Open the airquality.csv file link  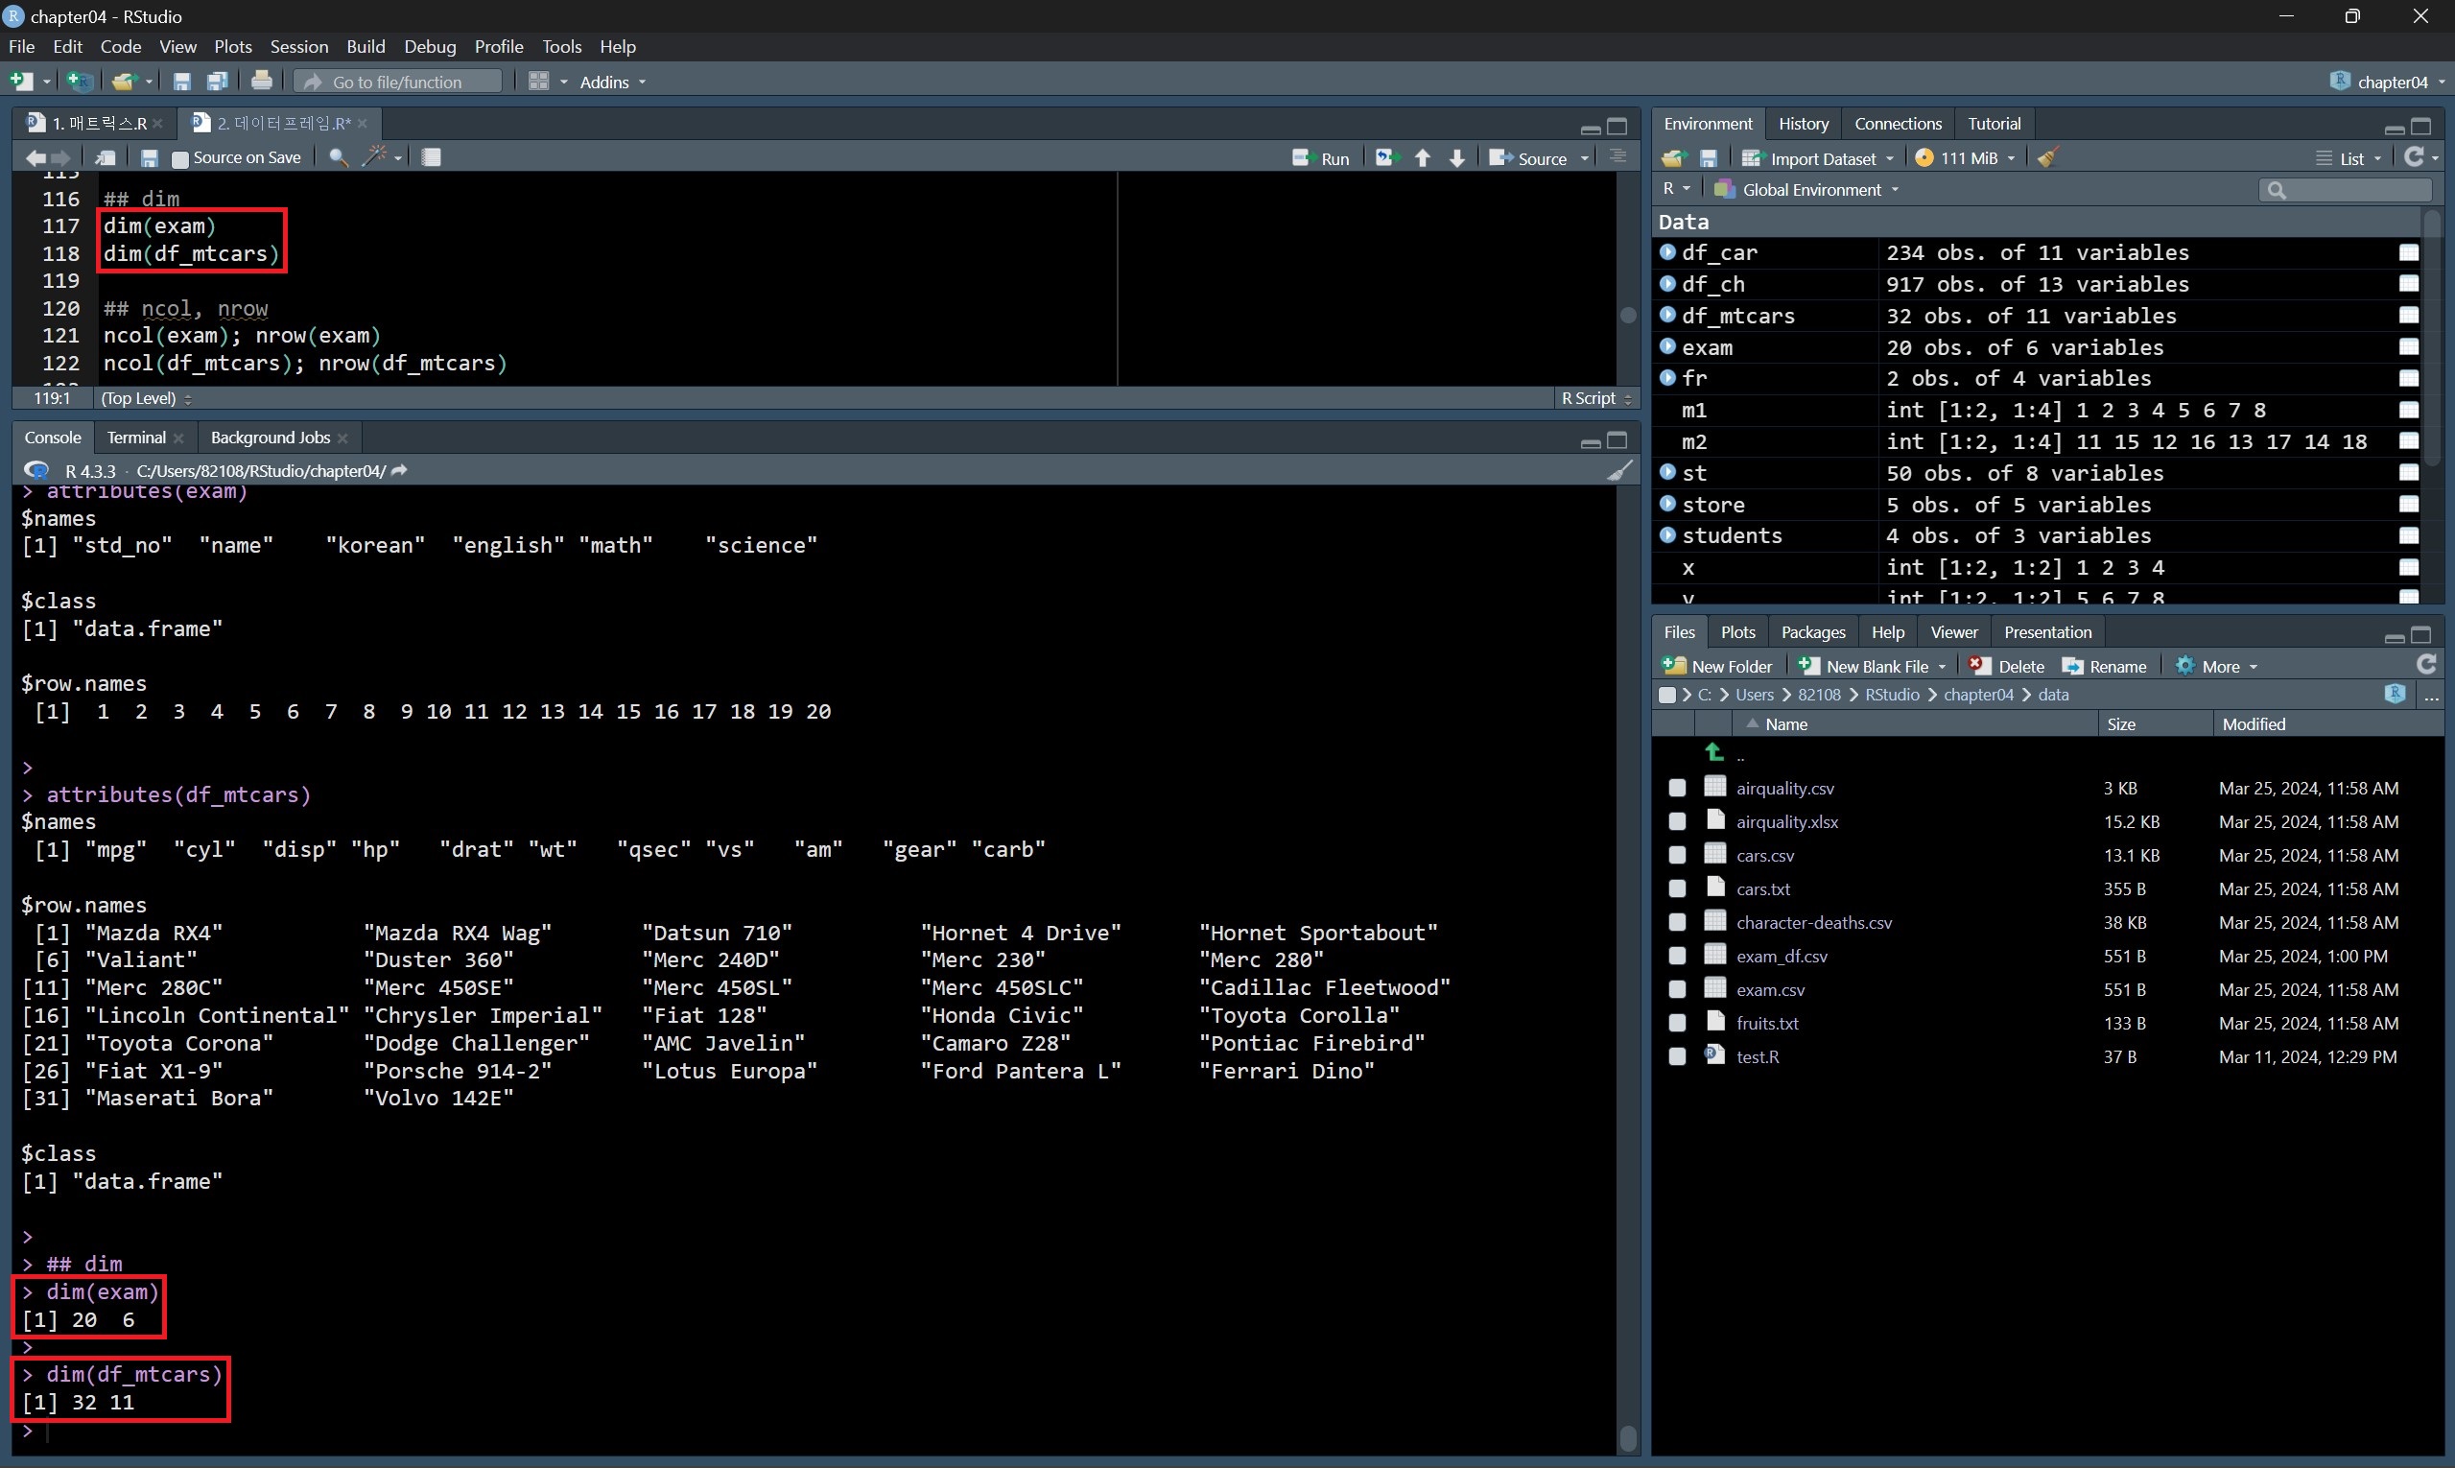pos(1784,789)
